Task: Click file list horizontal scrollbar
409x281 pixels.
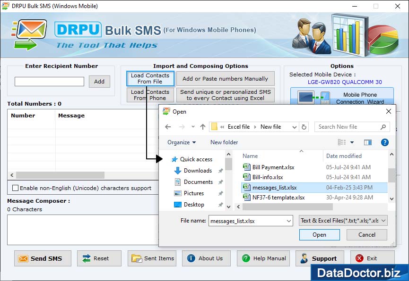Action: tap(287, 207)
